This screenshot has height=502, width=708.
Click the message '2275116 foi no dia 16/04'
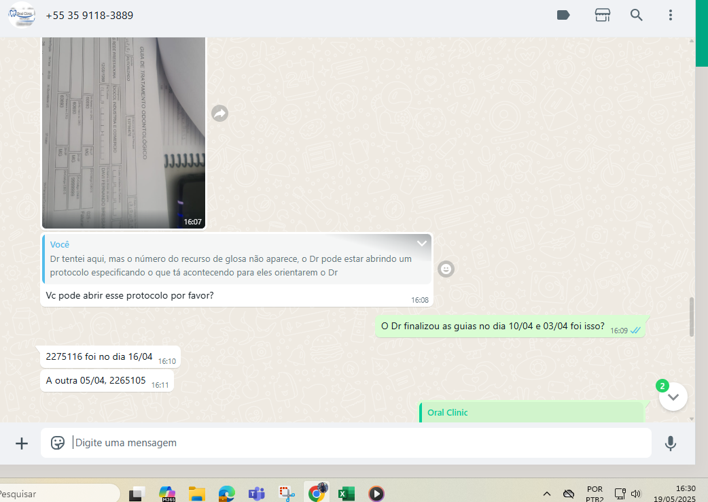(x=110, y=357)
